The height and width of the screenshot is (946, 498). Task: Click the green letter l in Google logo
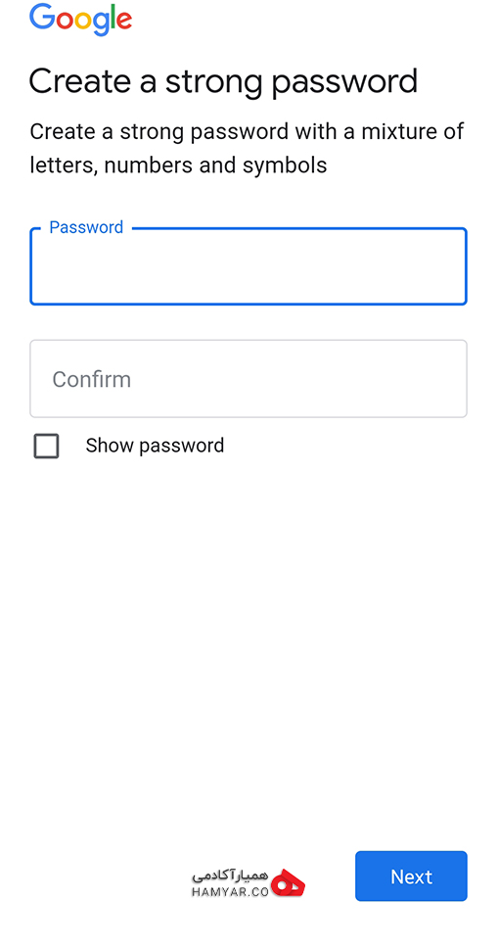point(111,17)
